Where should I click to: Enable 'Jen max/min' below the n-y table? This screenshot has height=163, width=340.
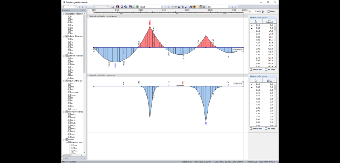[x=251, y=128]
